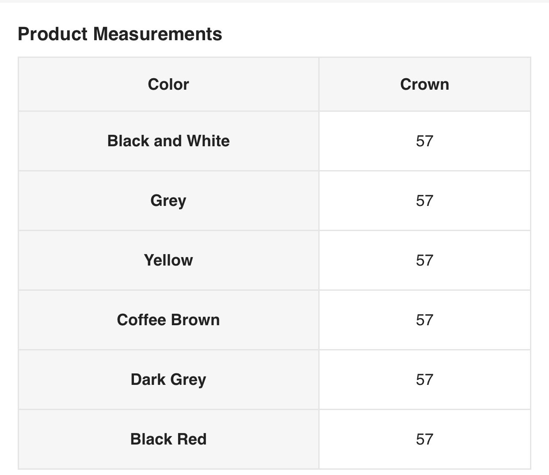This screenshot has width=549, height=475.
Task: Select the Crown value 57 for Grey
Action: pyautogui.click(x=424, y=201)
